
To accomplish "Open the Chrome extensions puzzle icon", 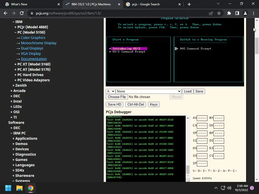I will tap(229, 13).
